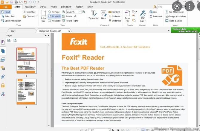
Task: Apply Fit Visible view
Action: [54, 21]
